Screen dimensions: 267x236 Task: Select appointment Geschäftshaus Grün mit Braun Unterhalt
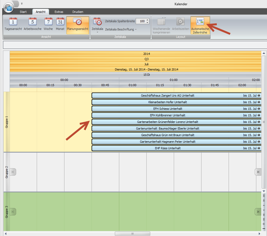pos(176,135)
